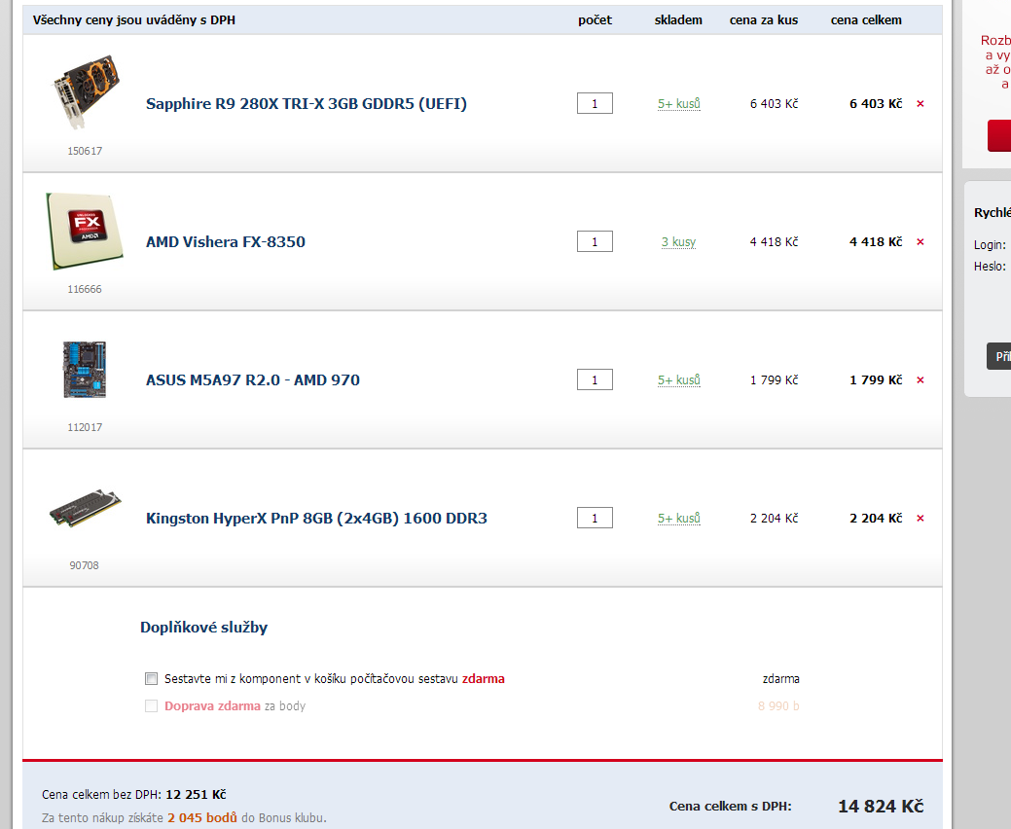Open Sapphire R9 280X TRI-X product link
Image resolution: width=1011 pixels, height=829 pixels.
click(306, 104)
